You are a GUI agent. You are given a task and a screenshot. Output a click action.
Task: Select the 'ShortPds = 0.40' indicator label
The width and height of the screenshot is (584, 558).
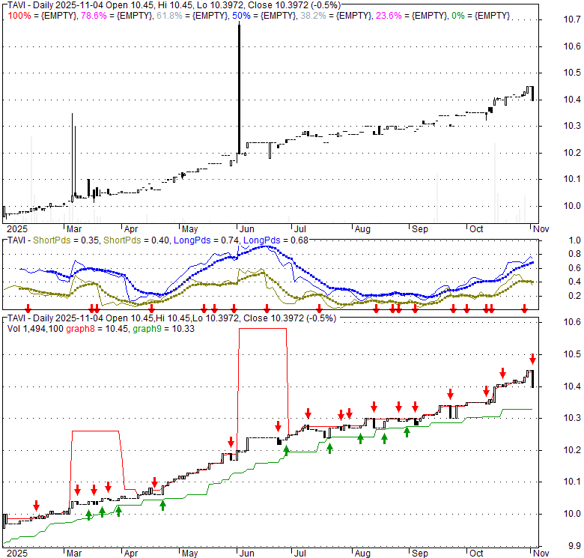point(136,240)
